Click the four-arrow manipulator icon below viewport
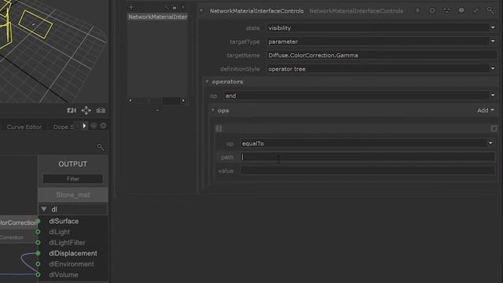Image resolution: width=503 pixels, height=283 pixels. [x=86, y=110]
